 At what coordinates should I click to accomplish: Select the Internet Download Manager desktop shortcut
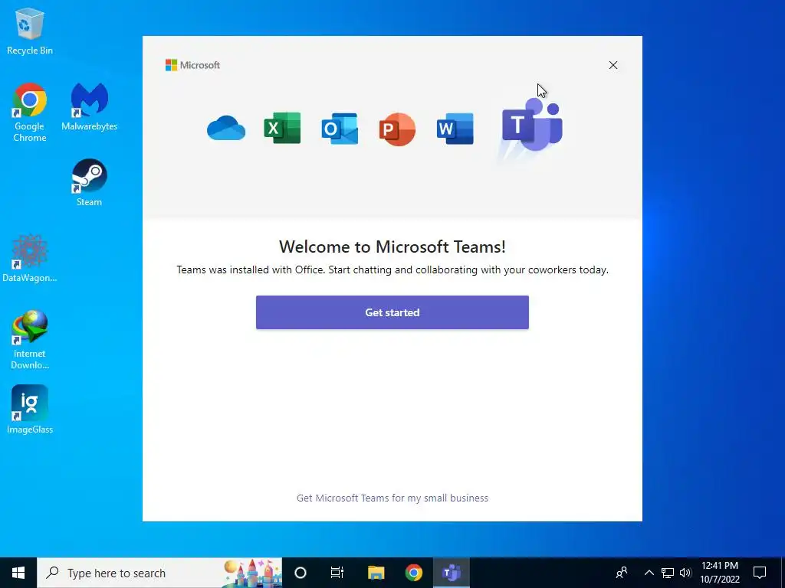[30, 340]
